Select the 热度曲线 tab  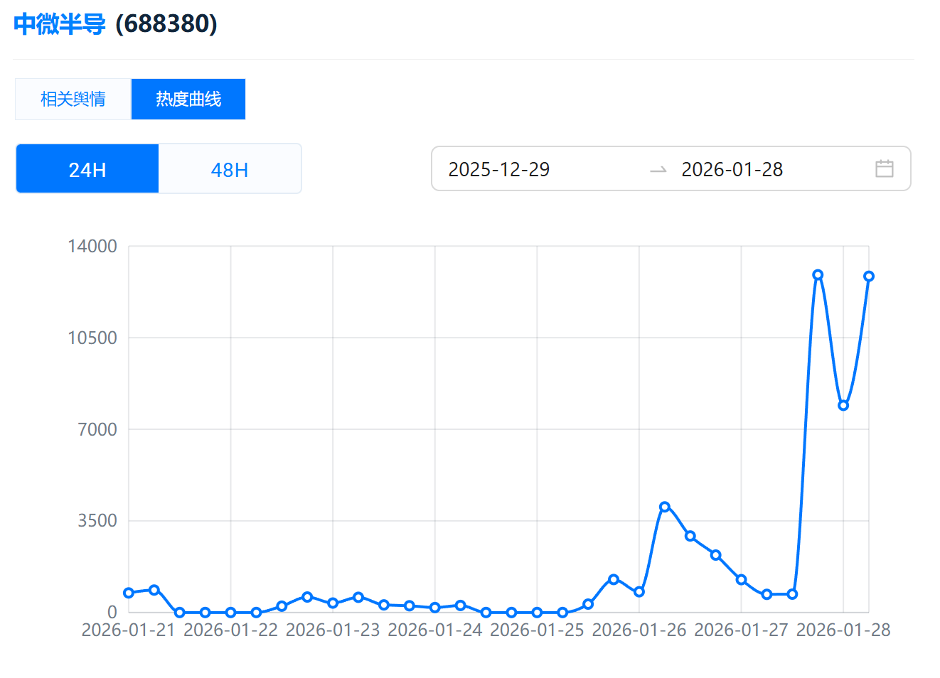tap(188, 99)
